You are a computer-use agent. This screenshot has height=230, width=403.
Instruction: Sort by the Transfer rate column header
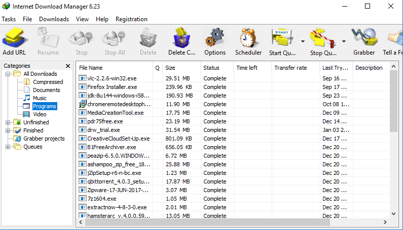coord(296,68)
